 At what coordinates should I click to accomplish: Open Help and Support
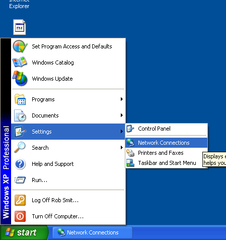(x=68, y=164)
